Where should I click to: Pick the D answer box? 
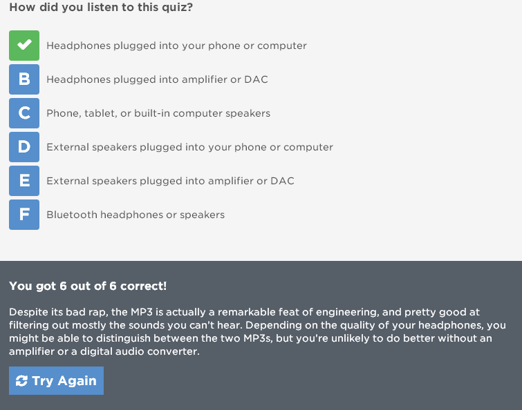(x=24, y=147)
